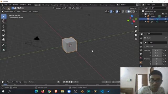Open the shading options dropdown arrow

point(136,11)
